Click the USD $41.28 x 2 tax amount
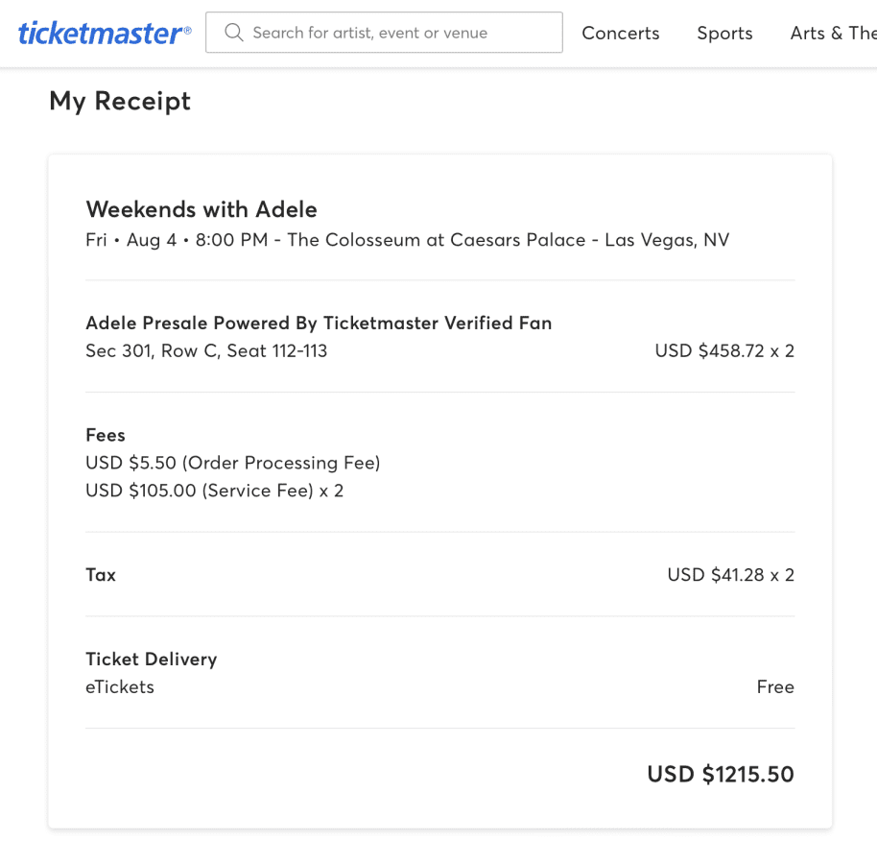This screenshot has width=877, height=864. 731,575
